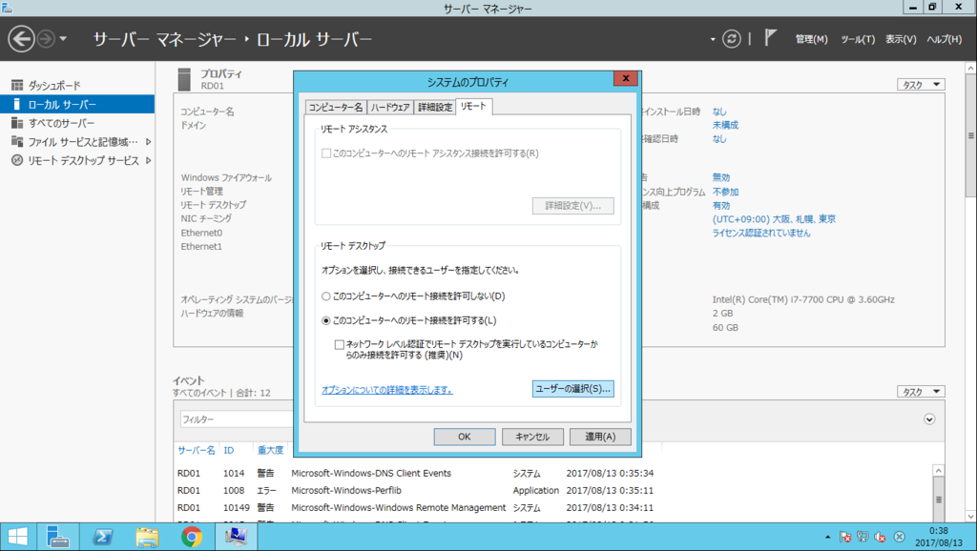Open PowerShell from the taskbar
Viewport: 977px width, 551px height.
coord(101,536)
